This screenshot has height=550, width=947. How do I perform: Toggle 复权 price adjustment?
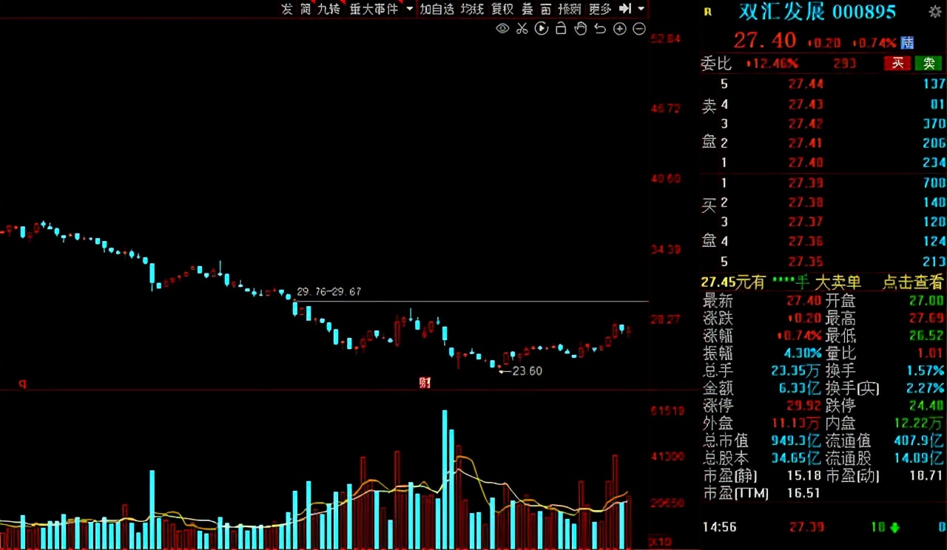coord(502,9)
